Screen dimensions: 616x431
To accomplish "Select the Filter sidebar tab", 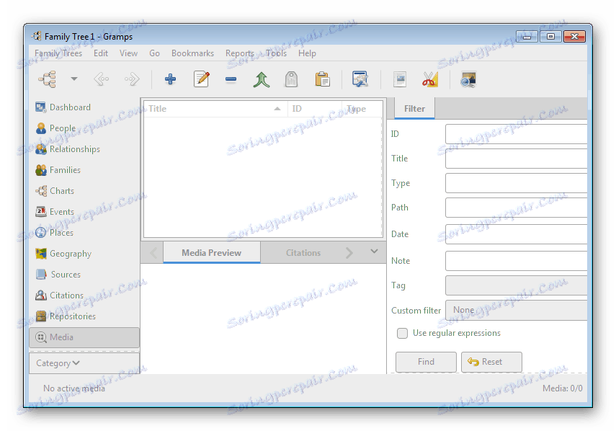I will pos(414,108).
